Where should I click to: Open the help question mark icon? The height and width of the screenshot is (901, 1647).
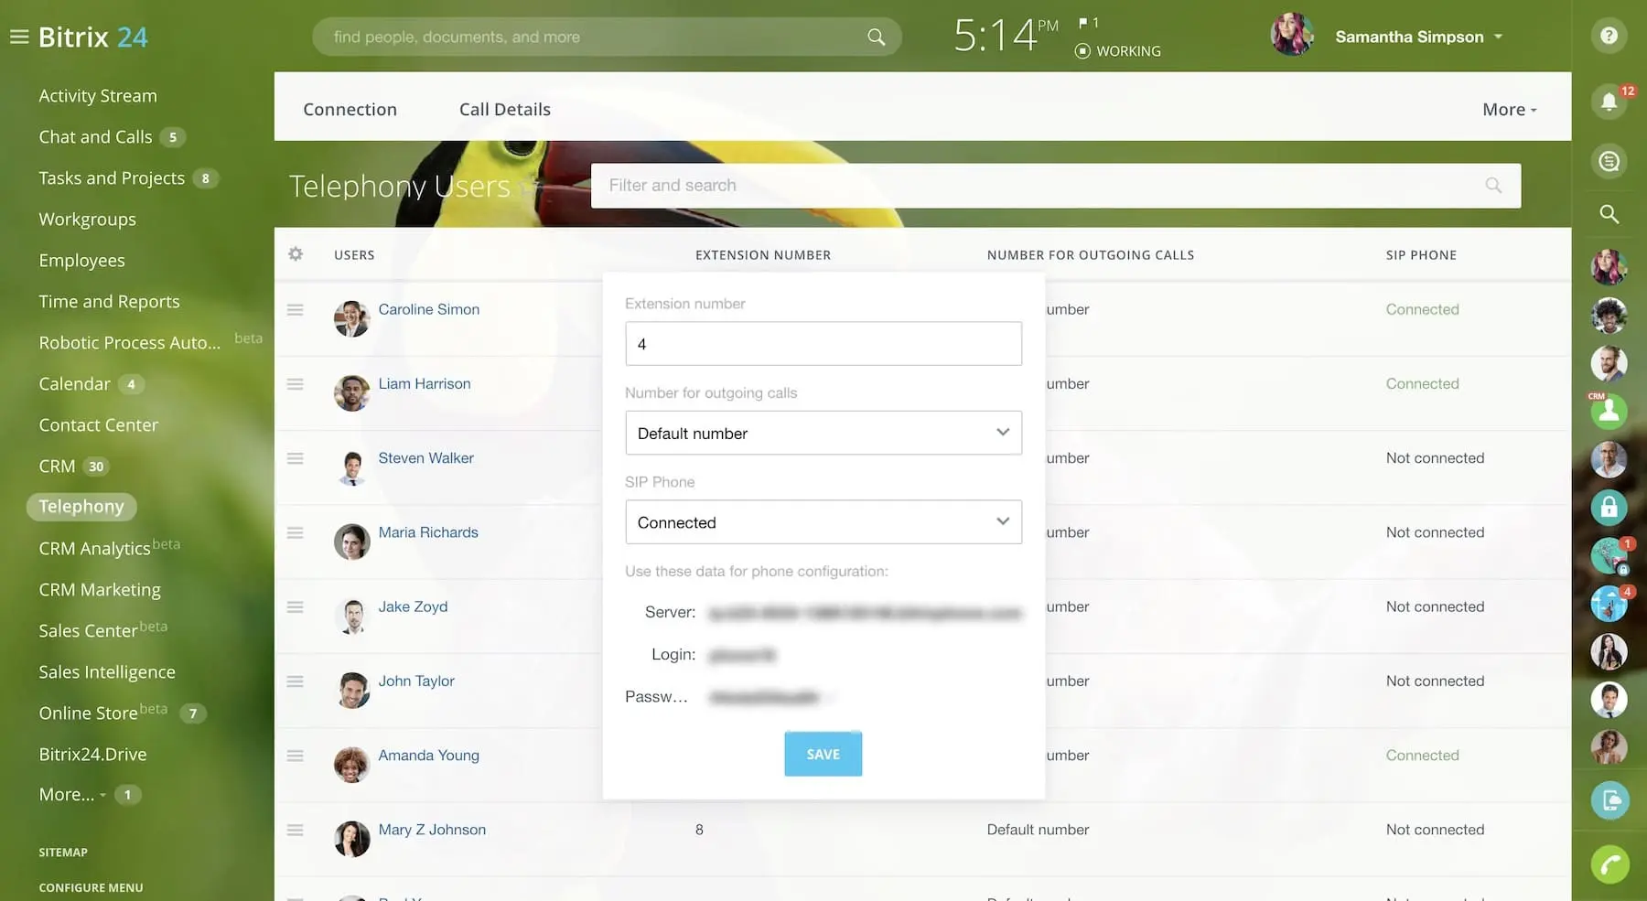click(x=1609, y=37)
